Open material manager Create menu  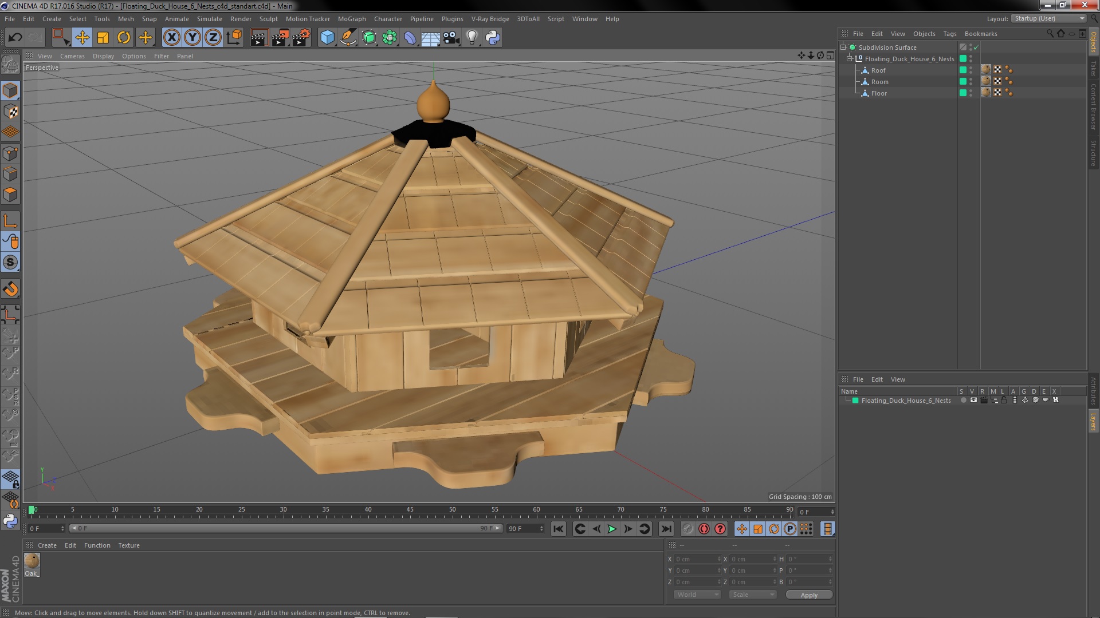47,545
